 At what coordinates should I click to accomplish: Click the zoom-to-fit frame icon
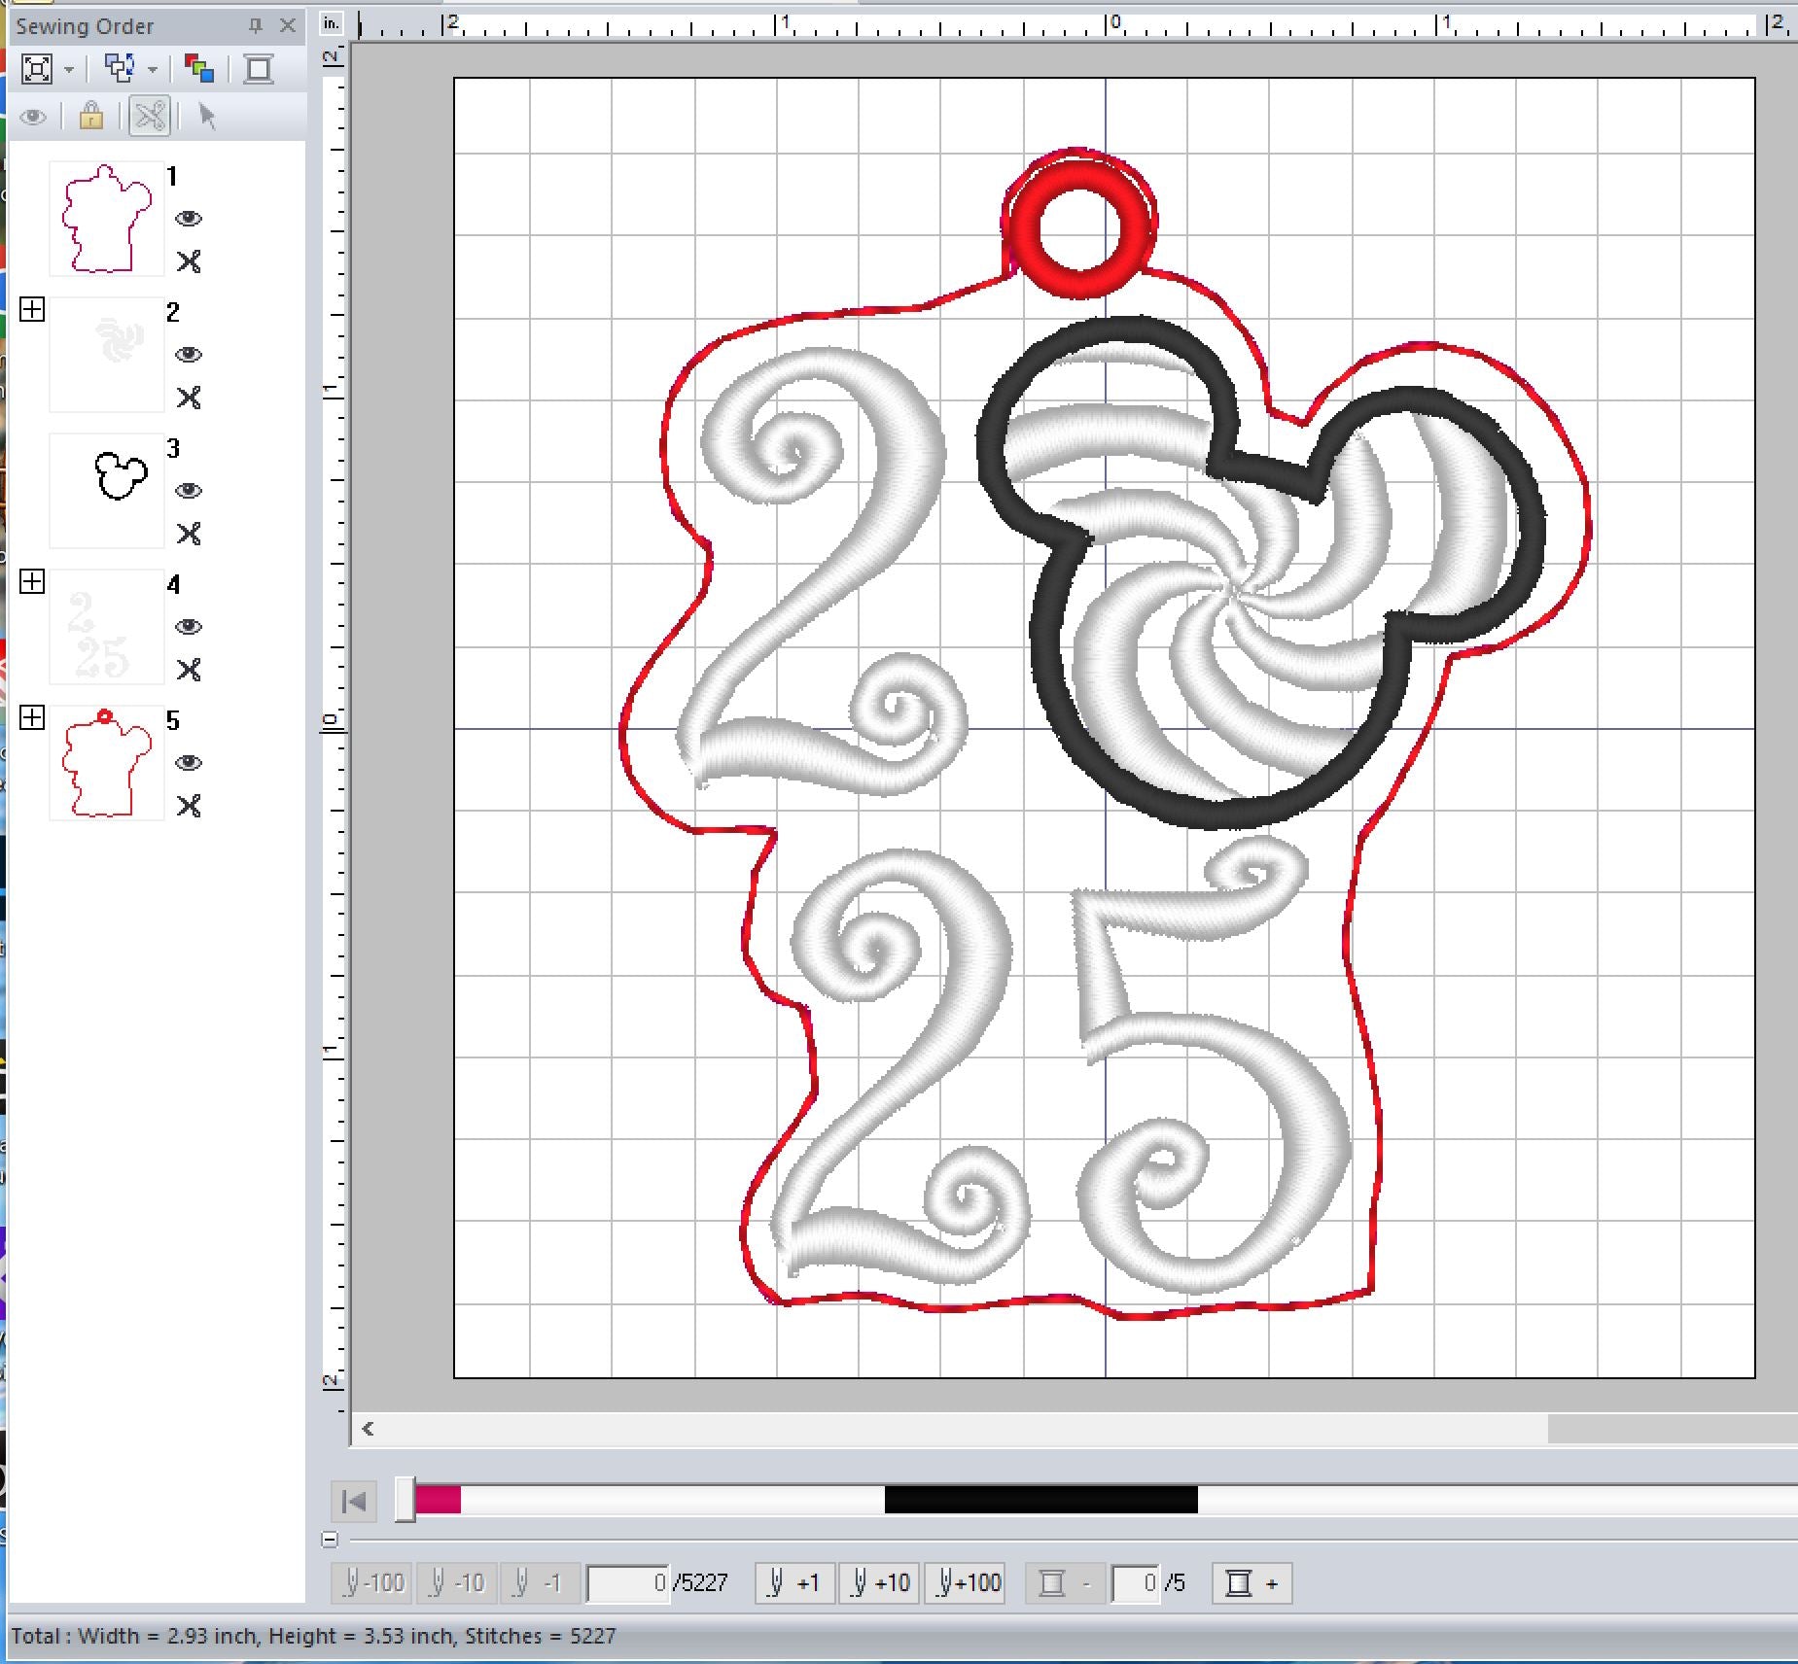37,69
